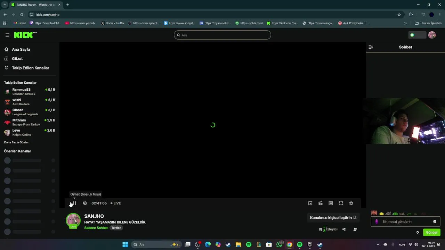Open chat settings gear next to Gönder
This screenshot has width=445, height=250.
[x=418, y=232]
